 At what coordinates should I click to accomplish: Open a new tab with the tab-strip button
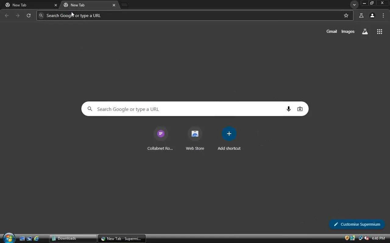pos(124,5)
